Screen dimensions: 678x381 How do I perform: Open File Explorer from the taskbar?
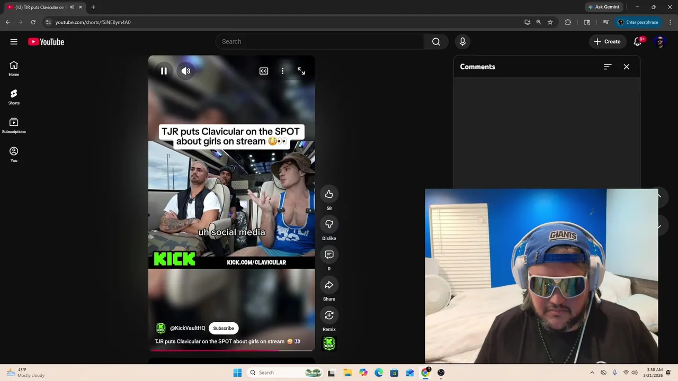347,373
